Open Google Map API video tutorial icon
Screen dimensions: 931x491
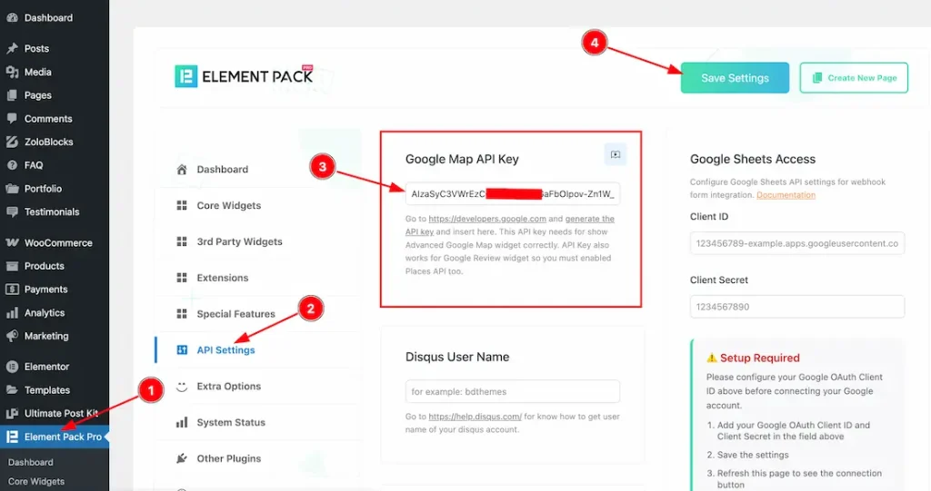(616, 155)
